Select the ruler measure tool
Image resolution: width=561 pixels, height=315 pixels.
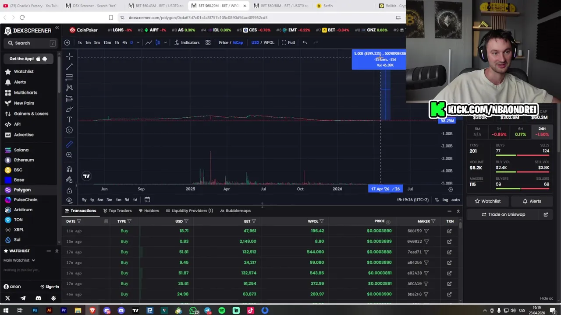coord(69,144)
